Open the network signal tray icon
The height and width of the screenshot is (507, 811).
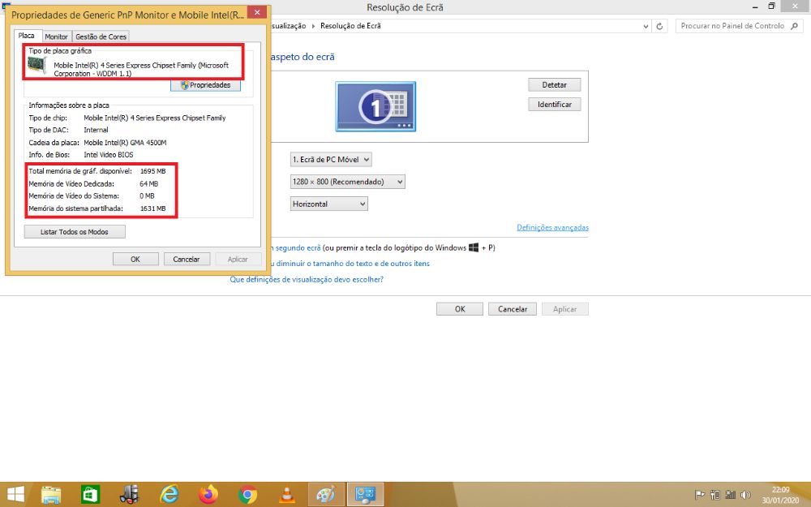pos(731,495)
